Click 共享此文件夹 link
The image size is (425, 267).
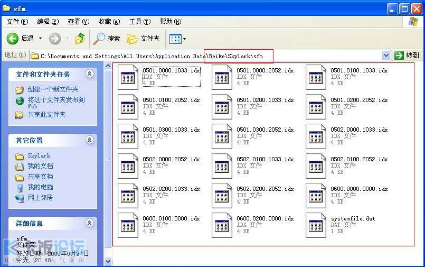tap(46, 115)
